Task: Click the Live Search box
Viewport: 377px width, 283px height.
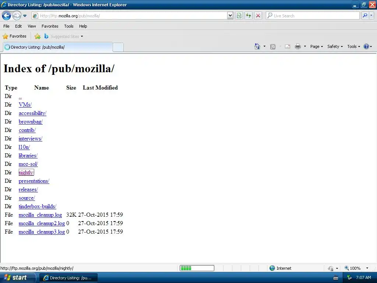Action: pos(313,15)
